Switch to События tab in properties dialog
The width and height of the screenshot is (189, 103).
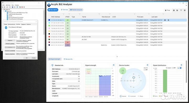28,24
